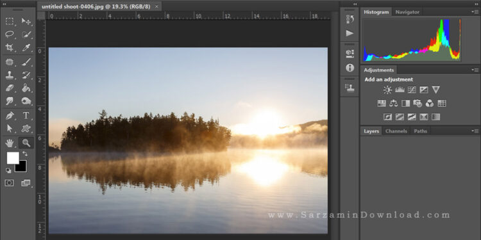Add a Posterize adjustment
Viewport: 481px width, 240px height.
400,116
